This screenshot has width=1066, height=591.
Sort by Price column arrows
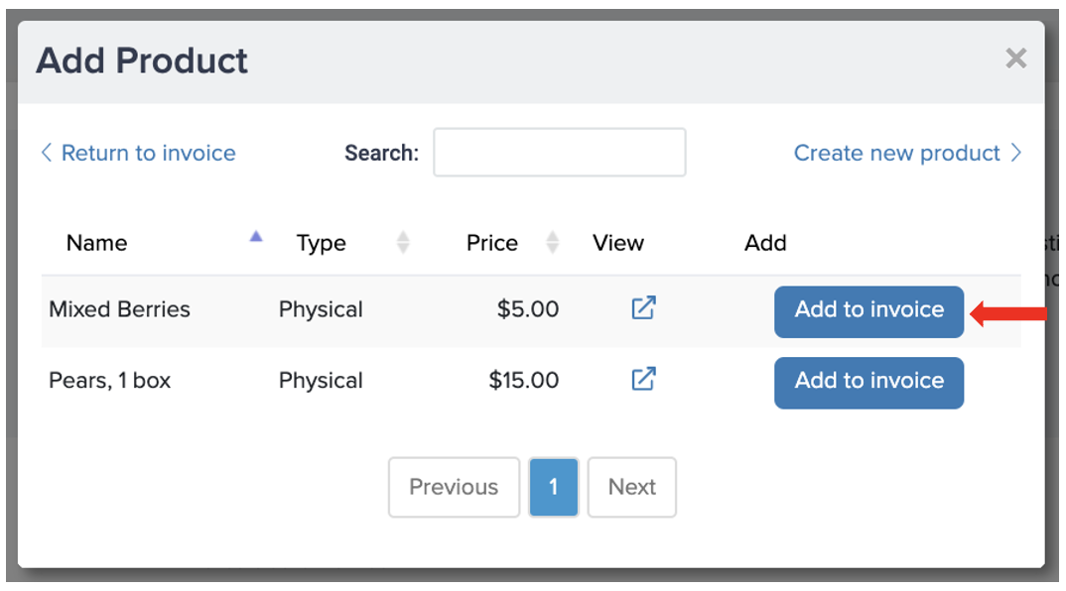click(x=553, y=243)
